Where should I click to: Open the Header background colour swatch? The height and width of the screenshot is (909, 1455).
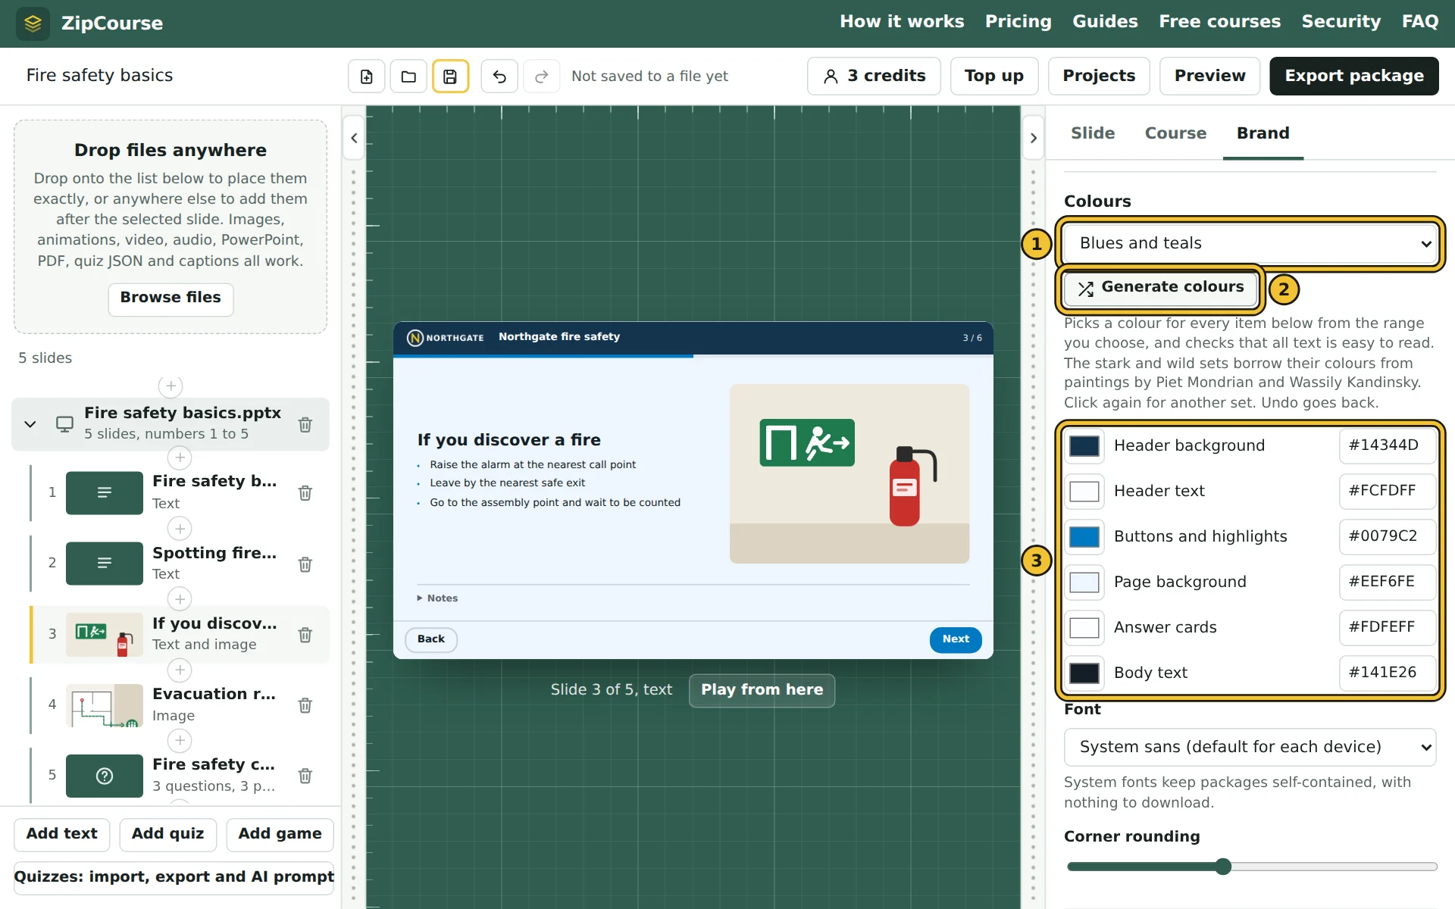(1084, 445)
